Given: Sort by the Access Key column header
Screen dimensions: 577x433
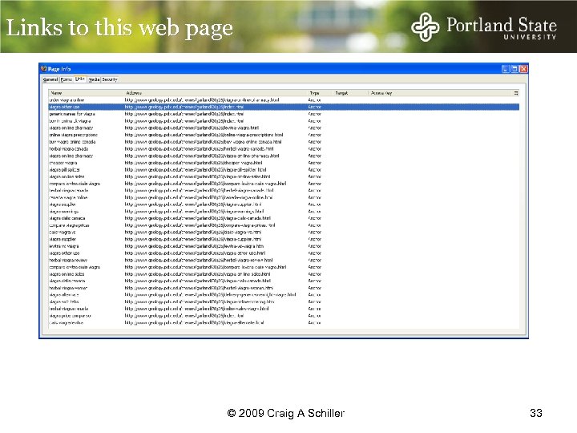Looking at the screenshot, I should [x=440, y=93].
